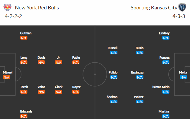Viewport: 190px width, 119px height.
Task: Click the Edwards player label
Action: pos(26,111)
